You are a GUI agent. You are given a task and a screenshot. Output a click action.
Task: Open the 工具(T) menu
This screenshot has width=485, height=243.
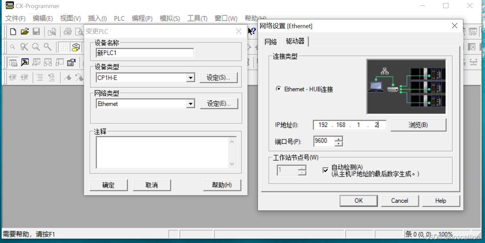tap(197, 18)
